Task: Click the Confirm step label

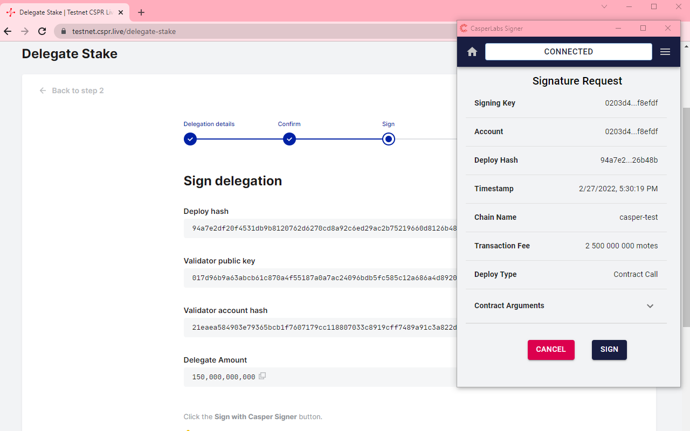Action: [x=289, y=124]
